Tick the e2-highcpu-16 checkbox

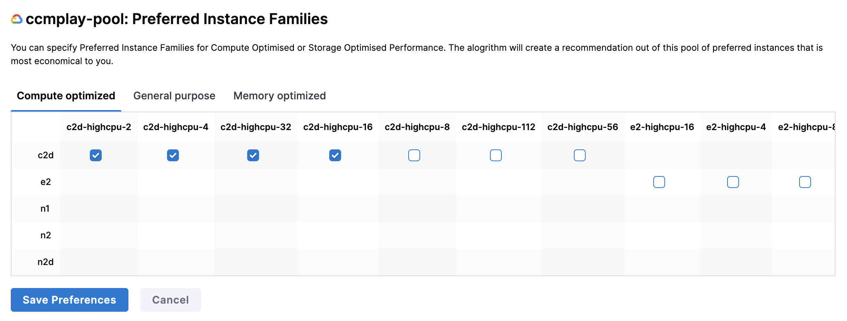(x=659, y=182)
